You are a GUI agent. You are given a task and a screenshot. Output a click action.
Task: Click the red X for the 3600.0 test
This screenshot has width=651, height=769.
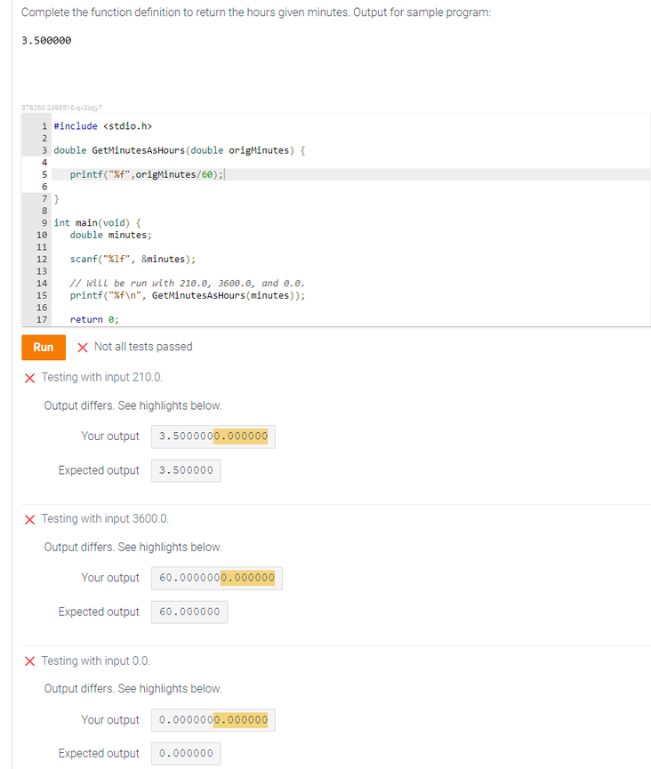coord(29,518)
